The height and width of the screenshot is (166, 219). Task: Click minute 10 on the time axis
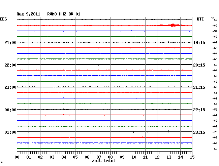tap(134, 157)
